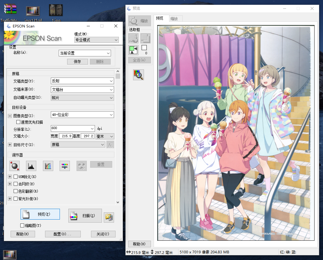Select the 预览 tab in preview window

(160, 18)
